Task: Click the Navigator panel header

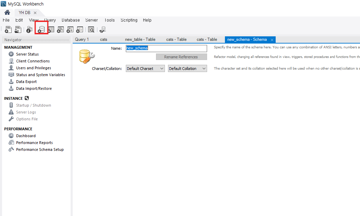Action: pos(36,40)
